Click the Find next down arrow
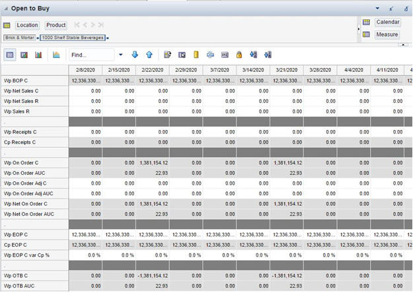The height and width of the screenshot is (293, 413). click(x=135, y=55)
